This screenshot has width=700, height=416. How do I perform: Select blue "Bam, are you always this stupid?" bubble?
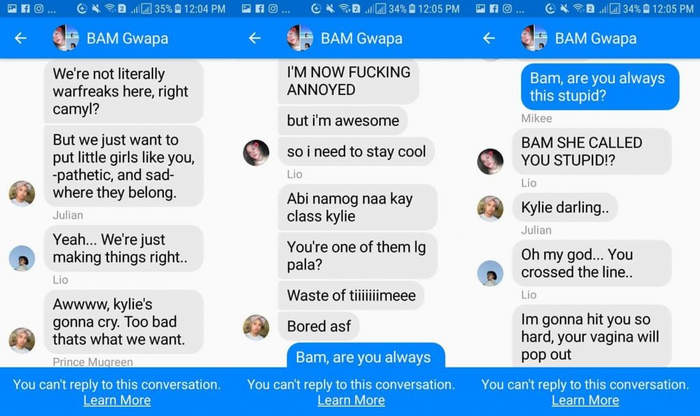[600, 87]
